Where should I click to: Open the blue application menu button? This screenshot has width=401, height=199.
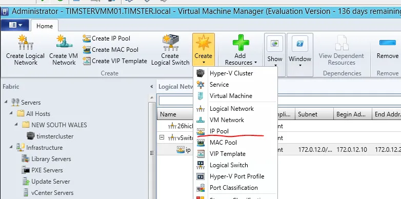tap(15, 25)
